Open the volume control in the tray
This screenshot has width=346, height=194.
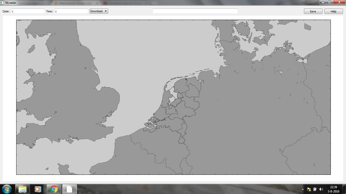[321, 189]
